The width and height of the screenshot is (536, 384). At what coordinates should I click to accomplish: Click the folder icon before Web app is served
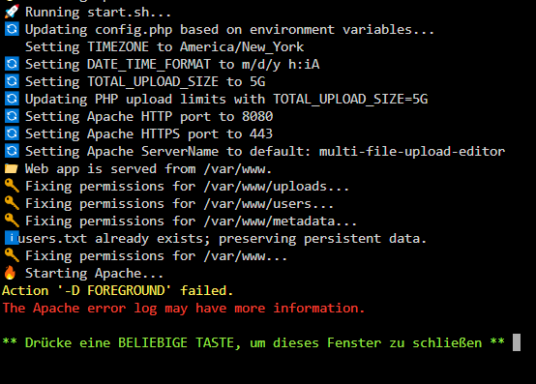12,168
